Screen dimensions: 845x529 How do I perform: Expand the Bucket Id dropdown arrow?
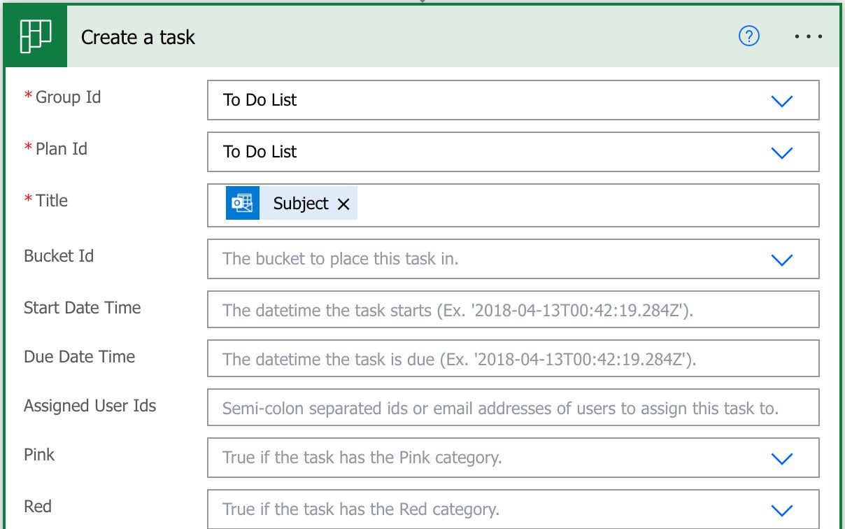point(781,260)
